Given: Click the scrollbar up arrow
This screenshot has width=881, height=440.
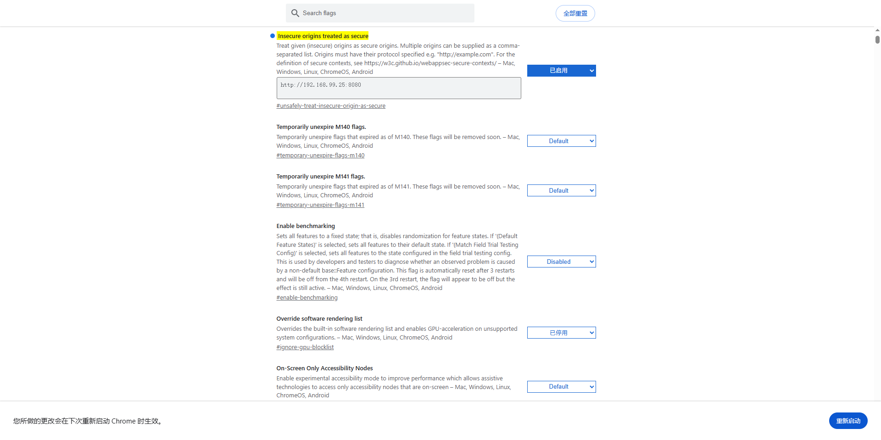Looking at the screenshot, I should (877, 30).
